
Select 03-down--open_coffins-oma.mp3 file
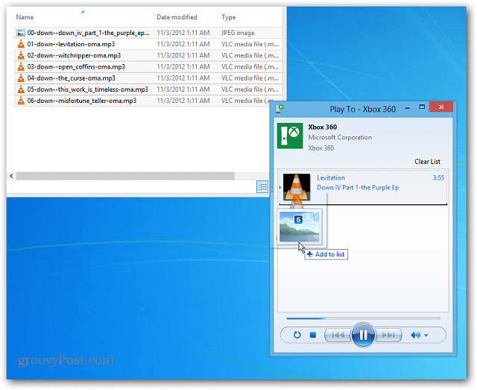tap(148, 66)
